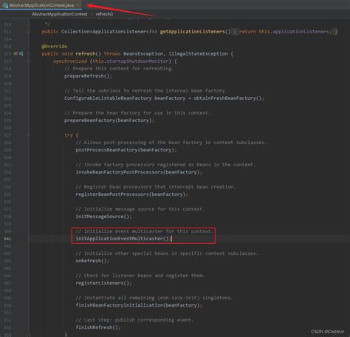Click the onRefresh() method call
Screen dimensions: 350x337
click(91, 261)
